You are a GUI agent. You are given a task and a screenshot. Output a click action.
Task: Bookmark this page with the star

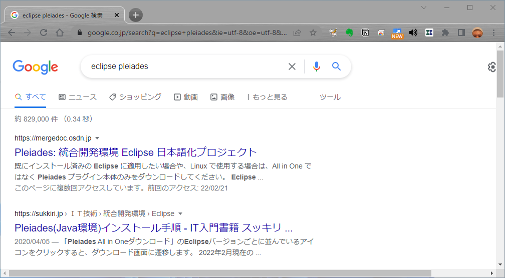pyautogui.click(x=313, y=32)
